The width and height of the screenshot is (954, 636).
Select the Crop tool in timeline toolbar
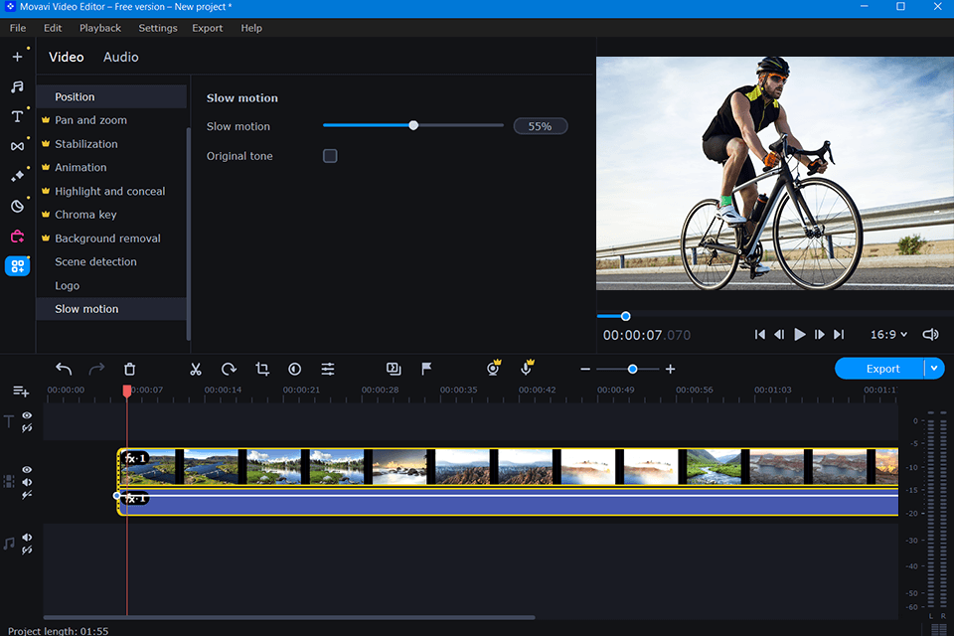pyautogui.click(x=262, y=369)
